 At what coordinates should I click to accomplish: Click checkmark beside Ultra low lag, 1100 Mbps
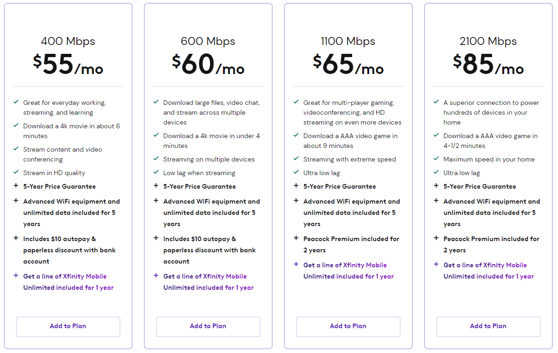[x=296, y=172]
